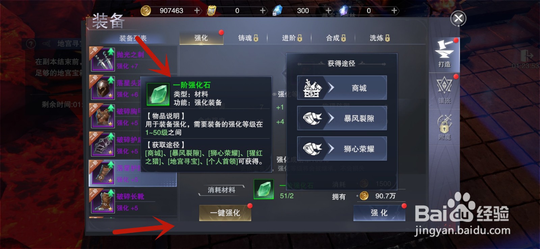Screen dimensions: 540x249
Task: Switch to the locked 铸魂 tab
Action: point(248,38)
